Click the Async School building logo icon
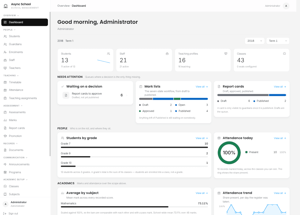Viewport: 300px width, 215px height. point(6,6)
